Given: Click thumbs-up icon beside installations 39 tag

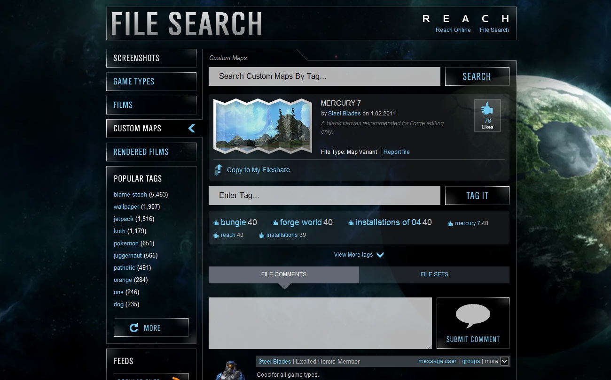Looking at the screenshot, I should 262,235.
